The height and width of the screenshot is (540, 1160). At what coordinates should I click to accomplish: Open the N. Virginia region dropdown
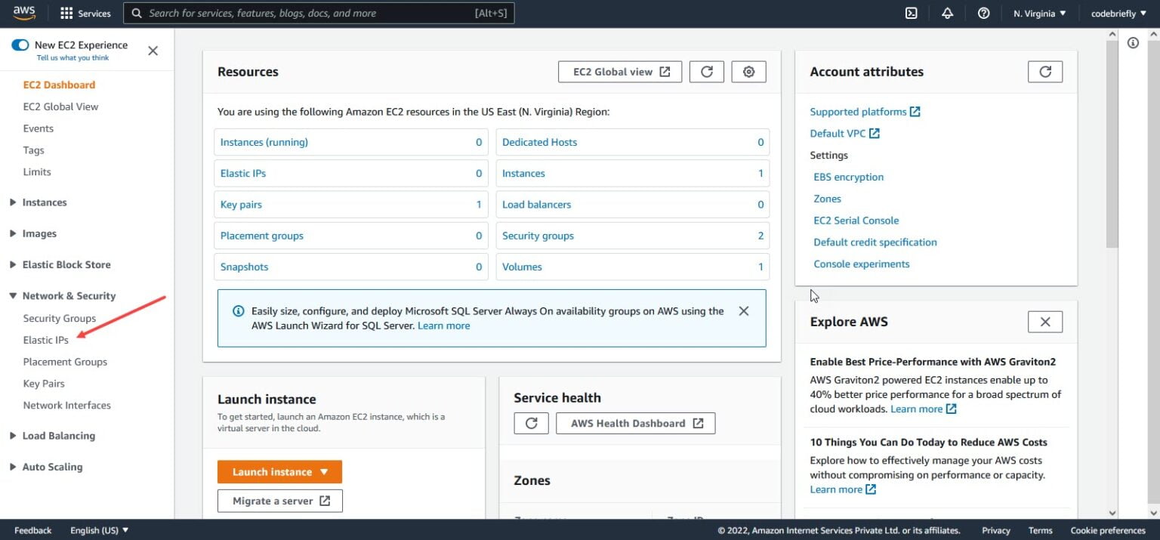(1039, 13)
